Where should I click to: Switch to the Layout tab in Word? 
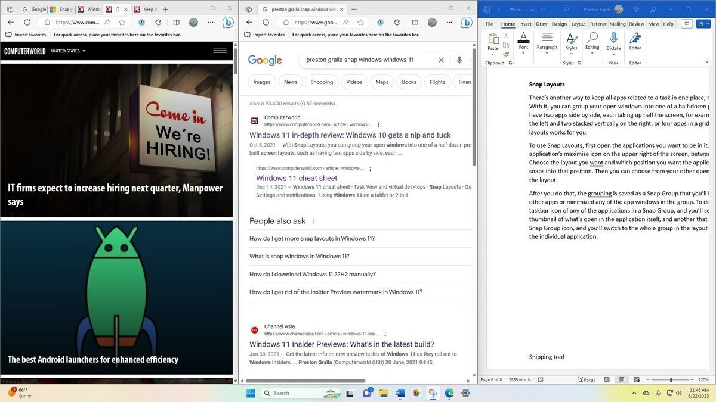[579, 24]
